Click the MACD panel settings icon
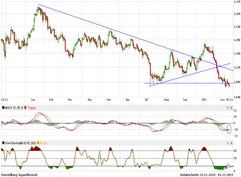This screenshot has height=177, width=241. [x=227, y=107]
